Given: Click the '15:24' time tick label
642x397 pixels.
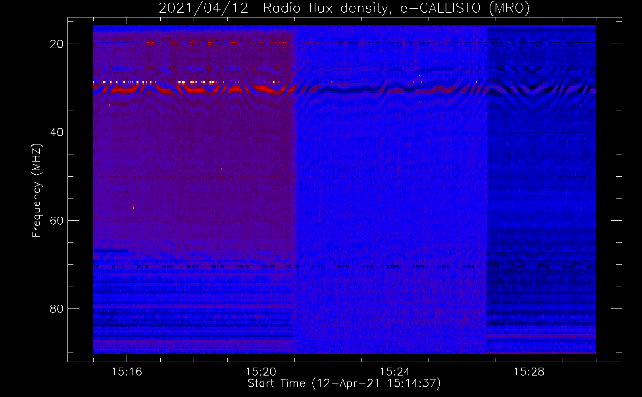Looking at the screenshot, I should point(395,372).
